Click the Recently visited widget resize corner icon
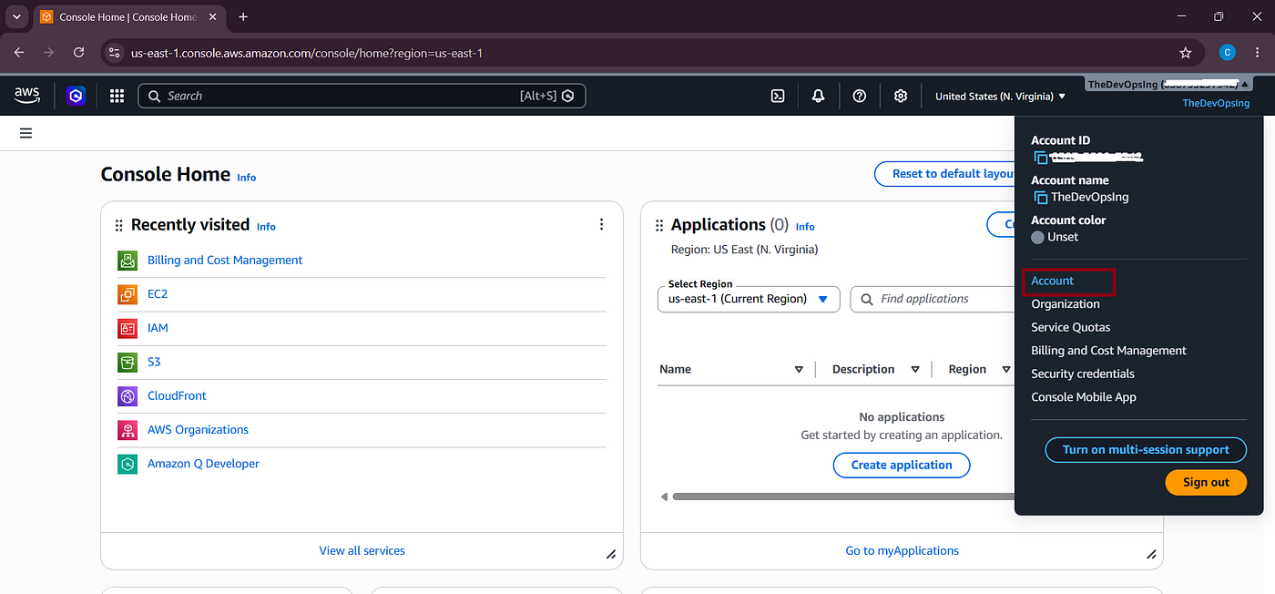The height and width of the screenshot is (594, 1275). (x=611, y=554)
